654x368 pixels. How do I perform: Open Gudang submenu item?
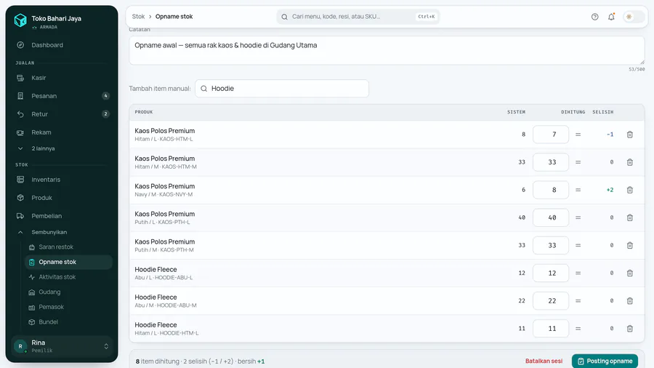pyautogui.click(x=68, y=292)
